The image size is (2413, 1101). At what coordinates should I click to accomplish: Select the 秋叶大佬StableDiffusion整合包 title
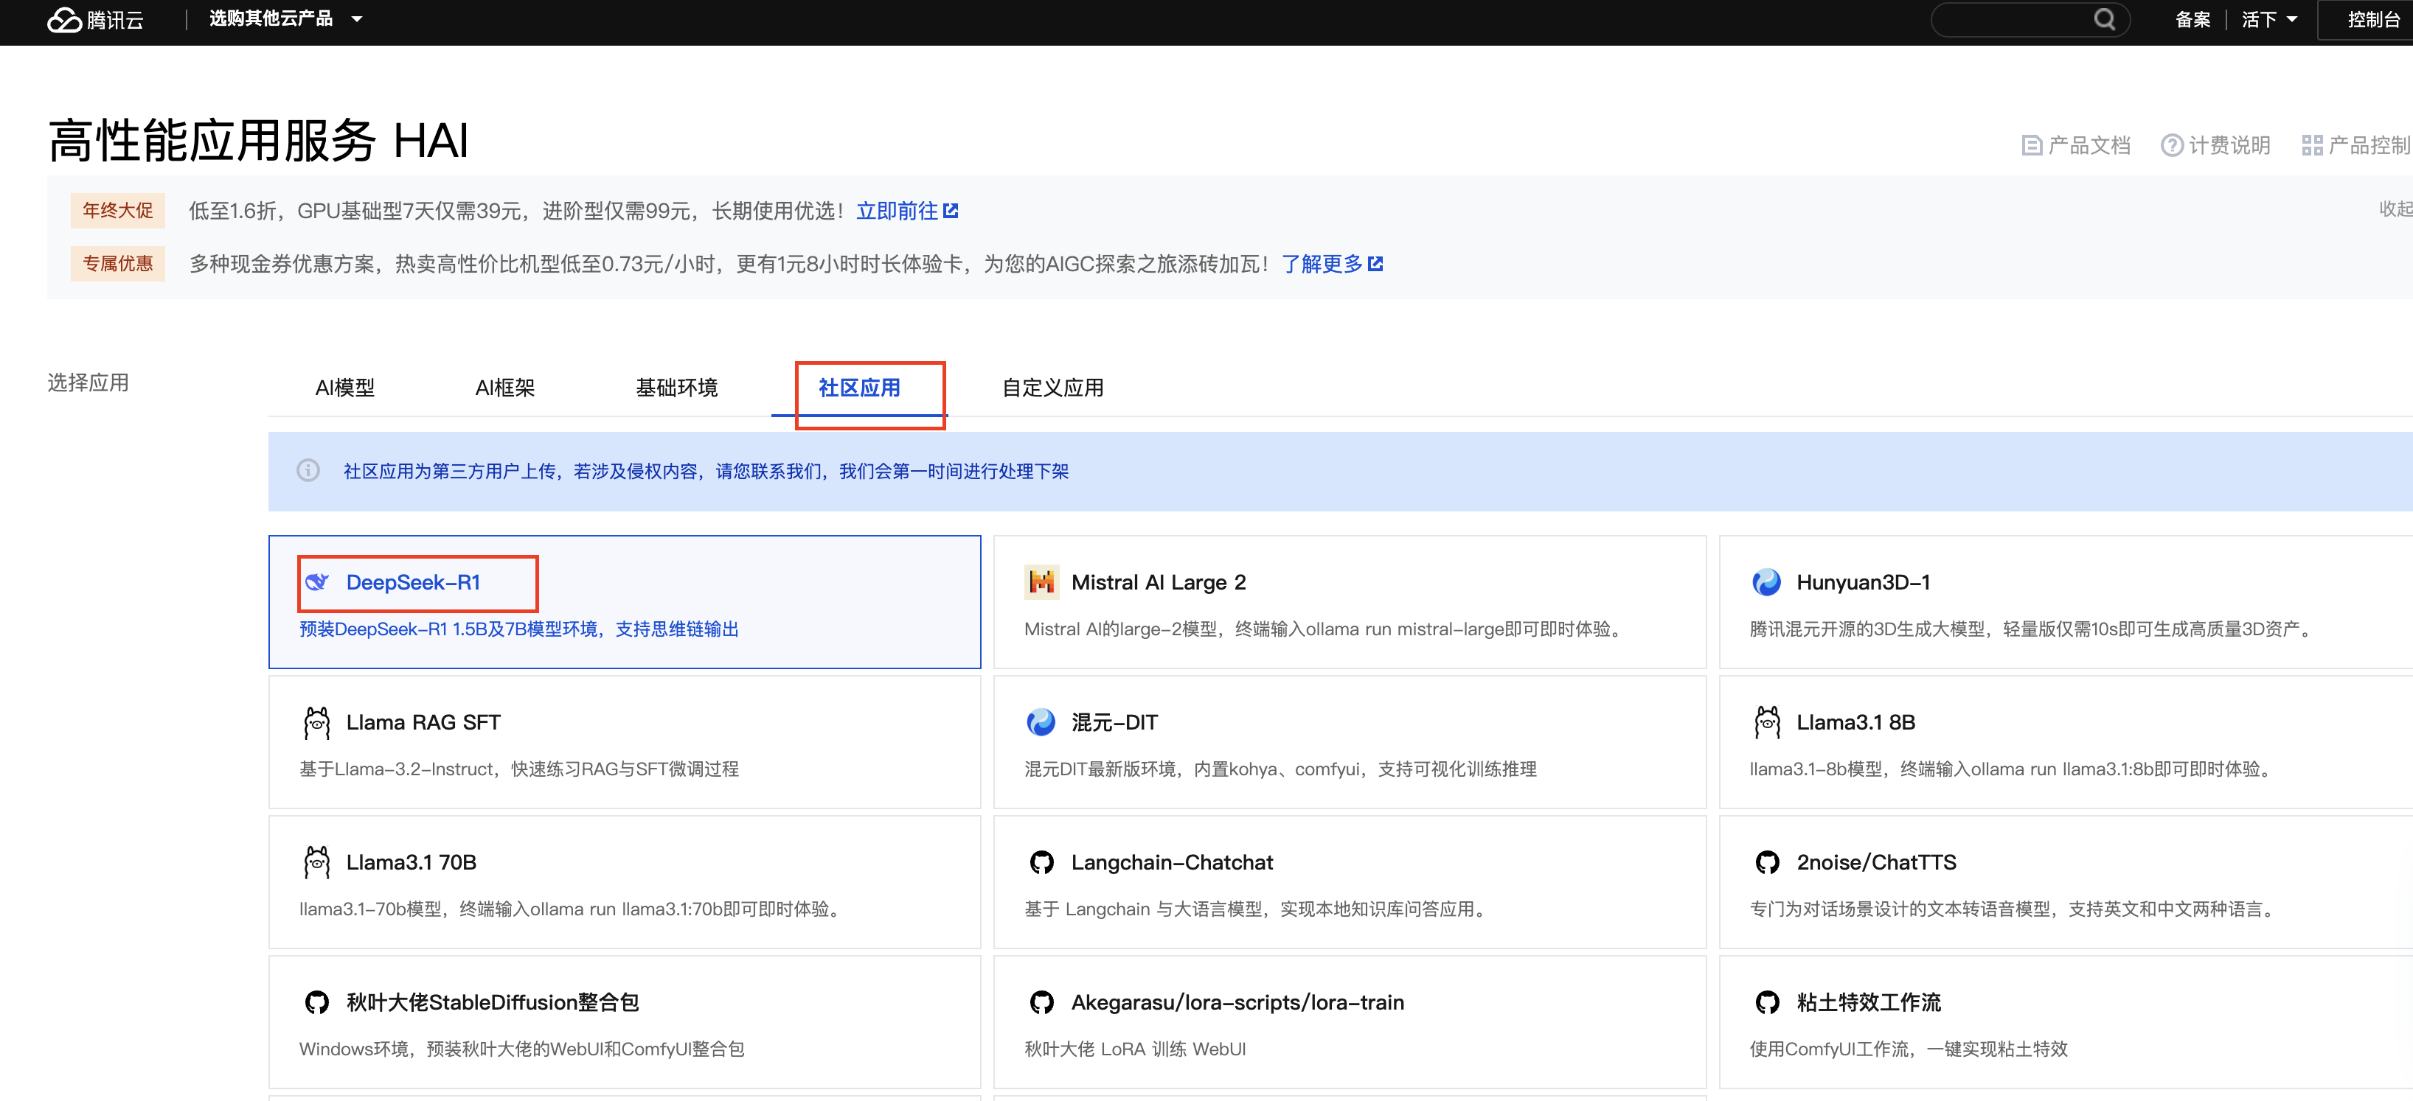(x=493, y=1003)
